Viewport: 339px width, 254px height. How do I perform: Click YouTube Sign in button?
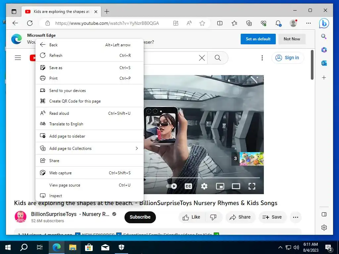[x=288, y=58]
